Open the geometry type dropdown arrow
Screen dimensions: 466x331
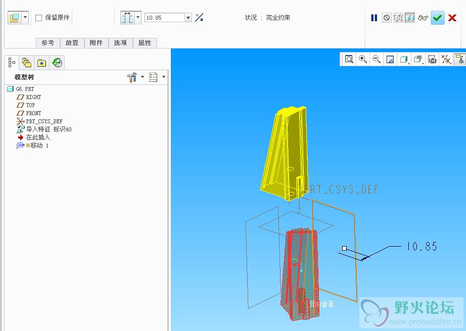pyautogui.click(x=25, y=18)
